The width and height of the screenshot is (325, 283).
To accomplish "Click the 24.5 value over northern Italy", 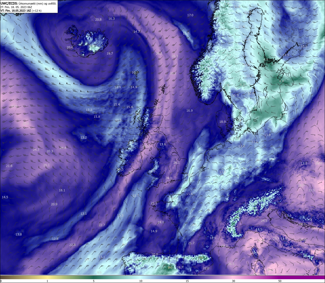I will 264,221.
